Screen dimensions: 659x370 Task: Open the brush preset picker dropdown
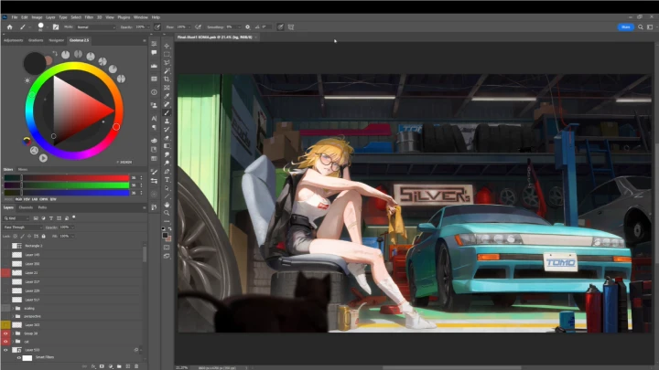48,27
